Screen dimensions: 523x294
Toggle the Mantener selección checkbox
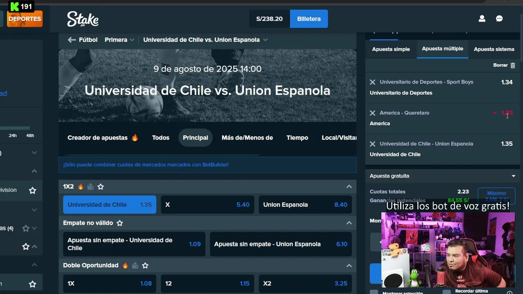pyautogui.click(x=374, y=292)
